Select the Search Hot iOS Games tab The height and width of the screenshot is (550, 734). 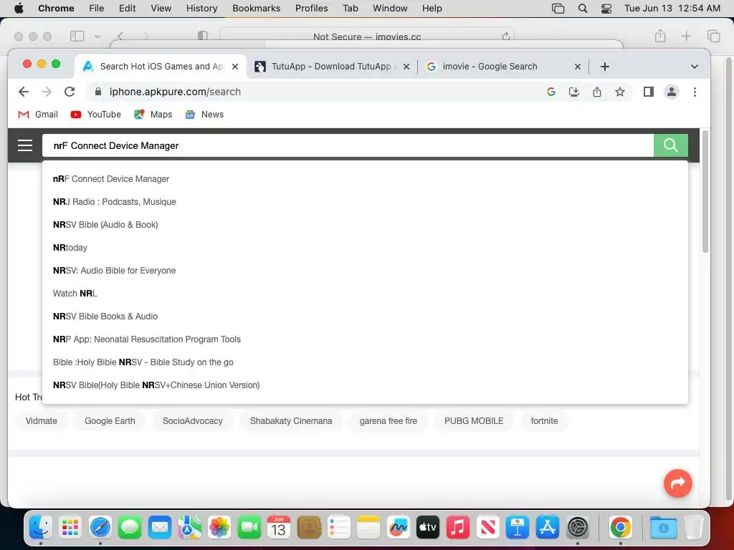click(x=161, y=67)
